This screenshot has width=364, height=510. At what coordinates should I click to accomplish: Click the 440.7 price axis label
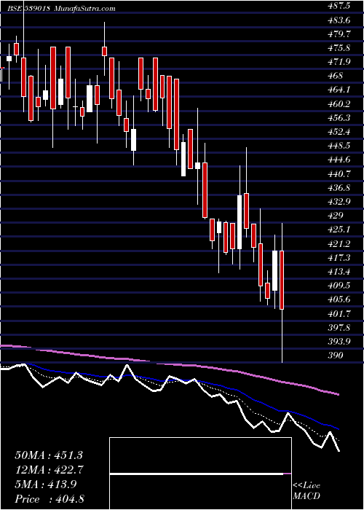click(339, 173)
